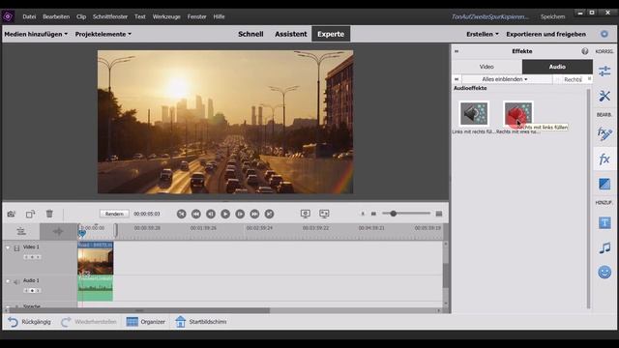Click the playhead at timeline start
Screen dimensions: 619x348
tap(81, 233)
